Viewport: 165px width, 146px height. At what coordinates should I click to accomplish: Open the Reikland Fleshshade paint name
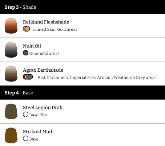[46, 22]
